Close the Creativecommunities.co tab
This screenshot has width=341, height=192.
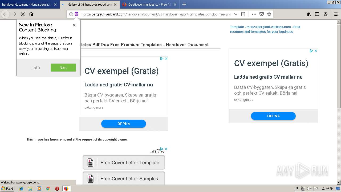[x=175, y=5]
